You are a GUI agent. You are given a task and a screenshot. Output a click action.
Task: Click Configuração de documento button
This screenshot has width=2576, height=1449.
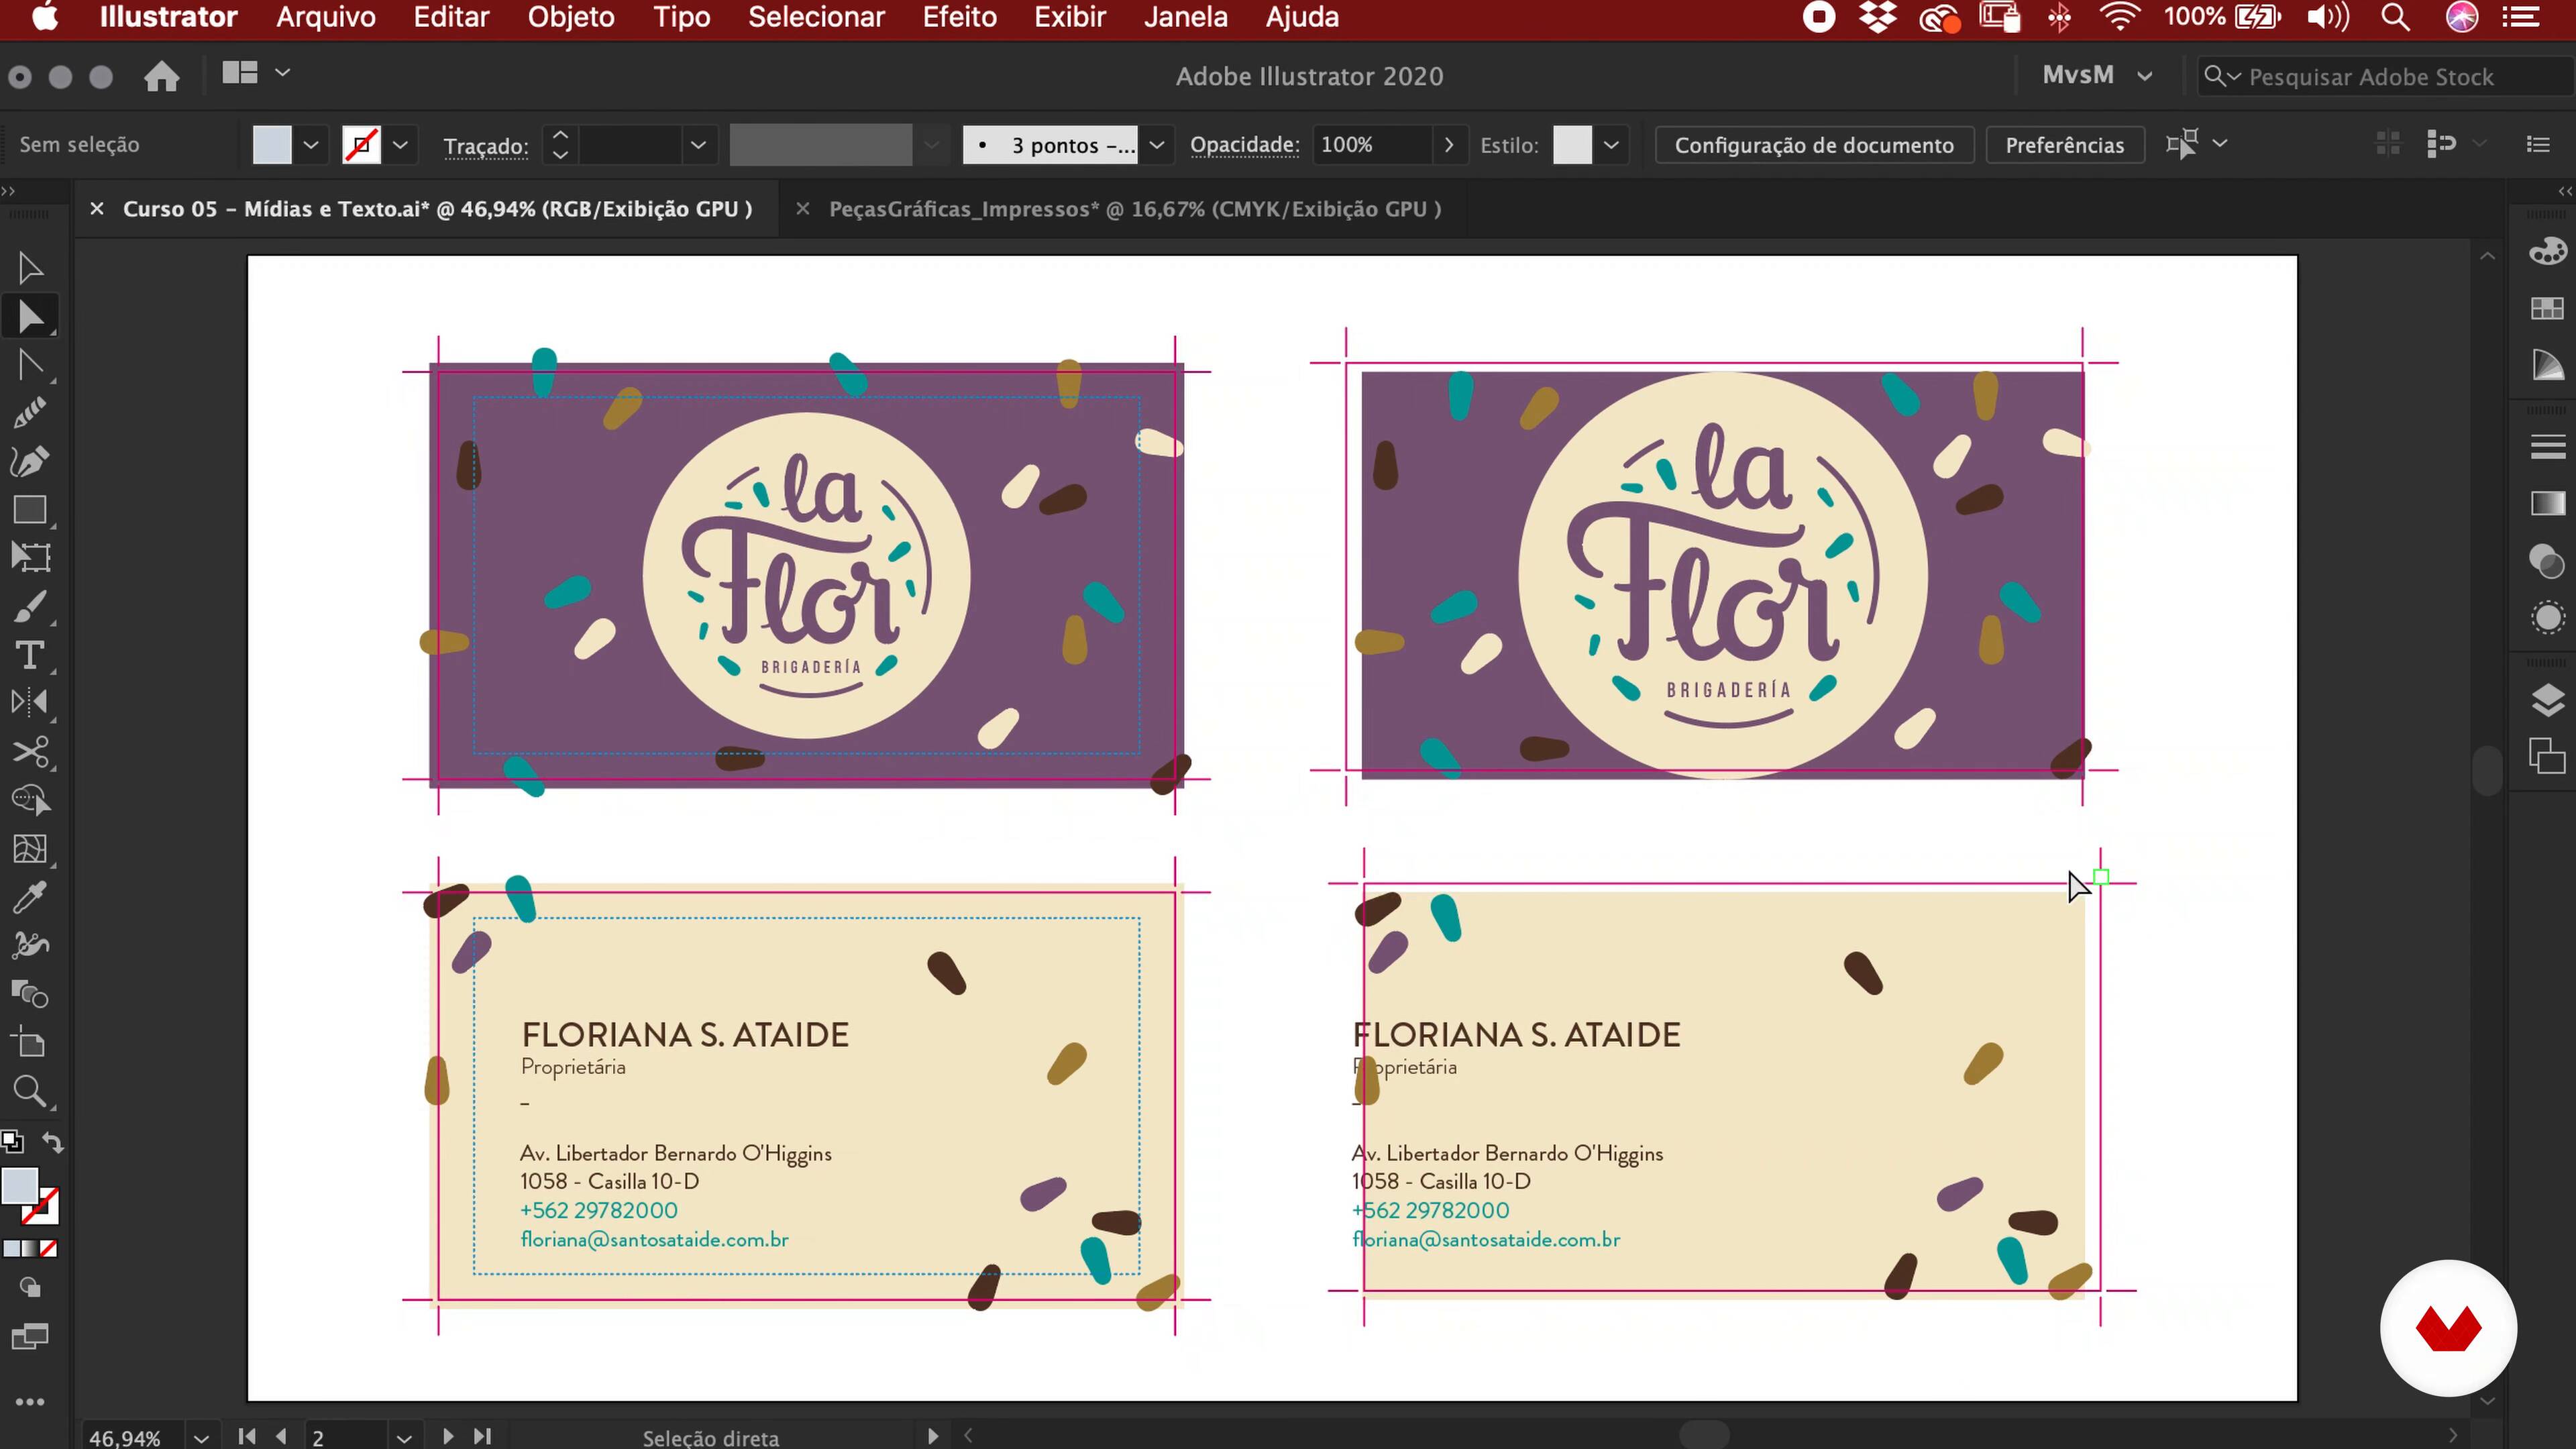pyautogui.click(x=1813, y=145)
